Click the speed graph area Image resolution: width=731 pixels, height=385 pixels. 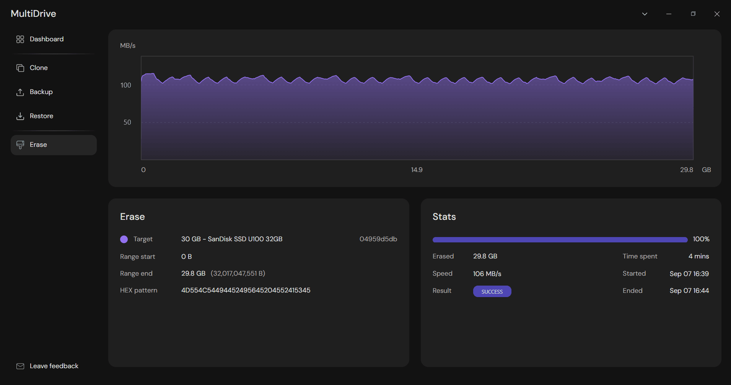pos(417,108)
